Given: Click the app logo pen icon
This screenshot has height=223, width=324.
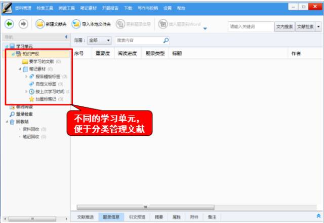Looking at the screenshot, I should [7, 8].
